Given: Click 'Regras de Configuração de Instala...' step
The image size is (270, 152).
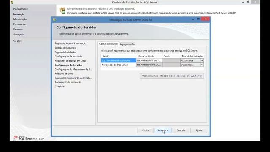Looking at the screenshot, I should pos(73,78).
